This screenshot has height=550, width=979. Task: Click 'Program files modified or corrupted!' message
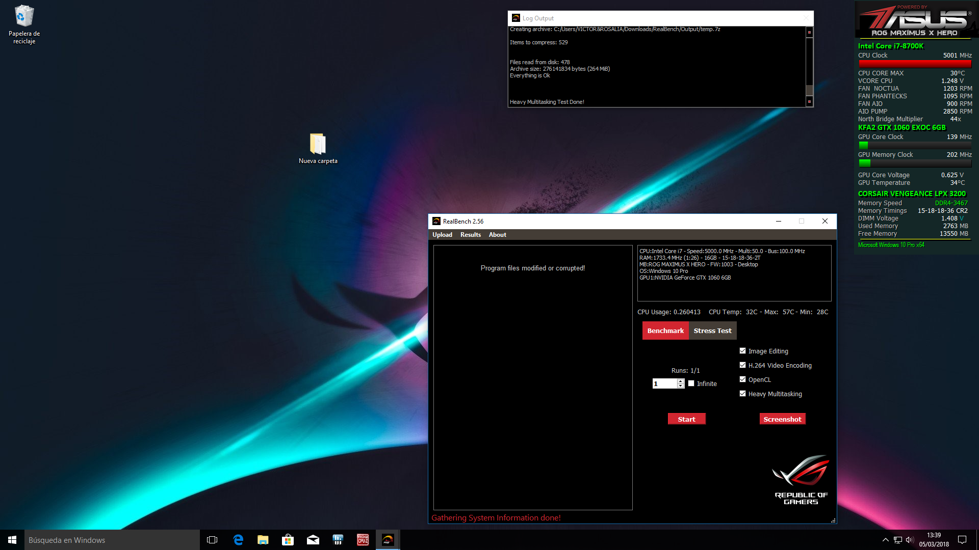pyautogui.click(x=533, y=268)
